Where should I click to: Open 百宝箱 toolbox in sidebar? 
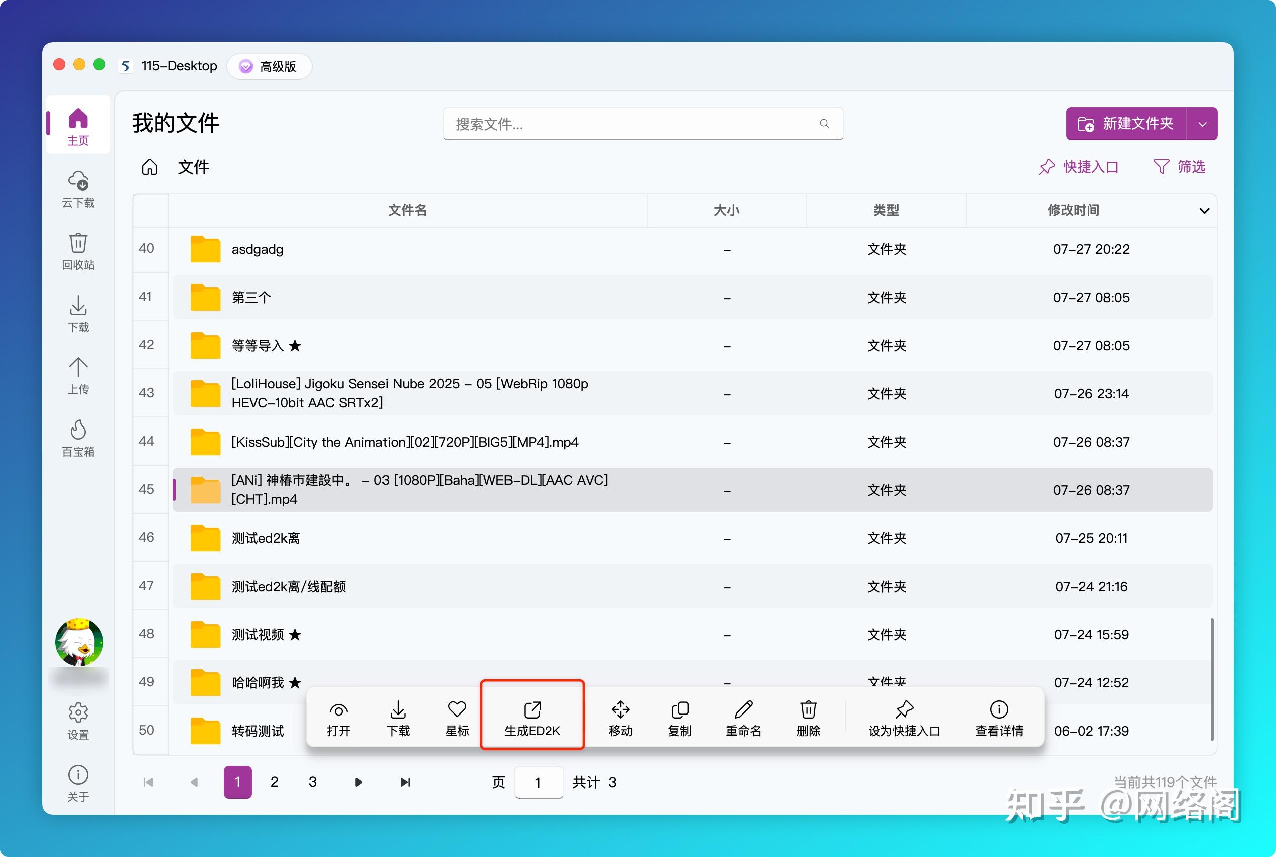[x=78, y=439]
